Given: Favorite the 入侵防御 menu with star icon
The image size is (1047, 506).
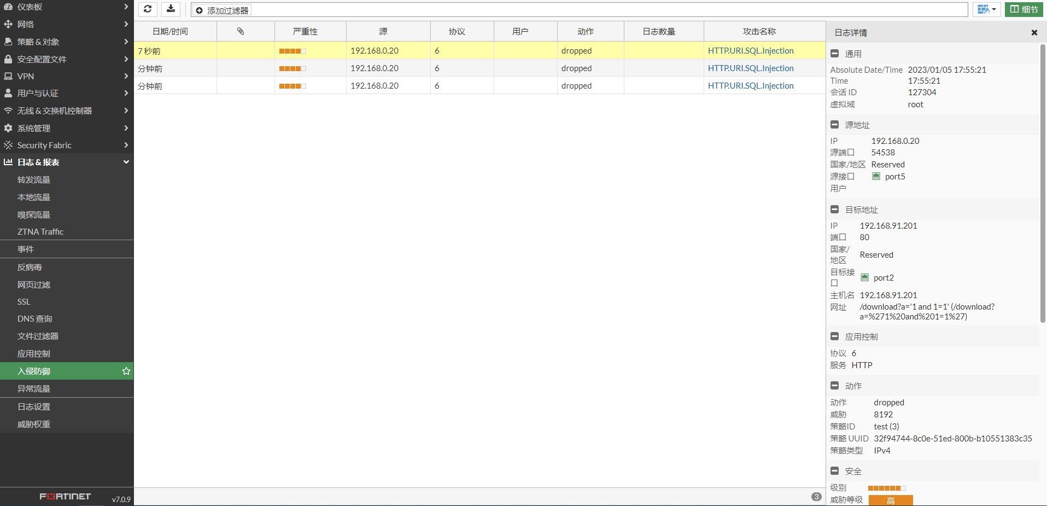Looking at the screenshot, I should coord(126,371).
